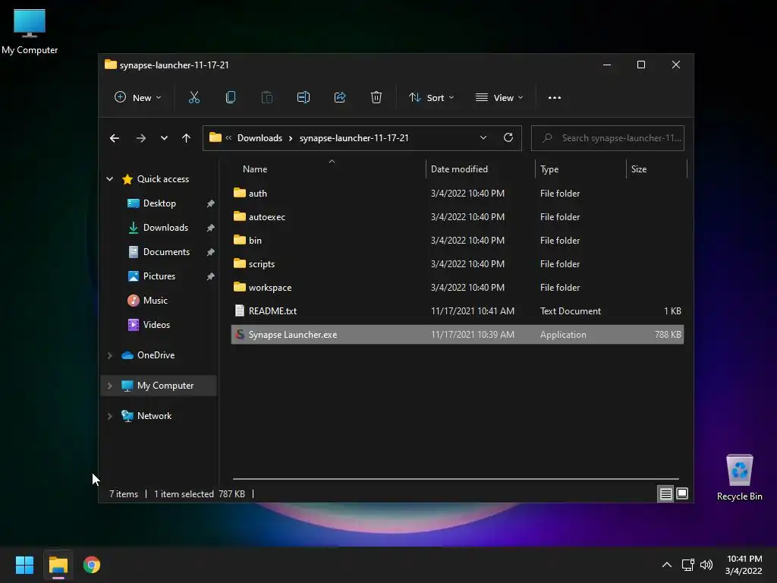Sort by the Type column header

tap(549, 169)
